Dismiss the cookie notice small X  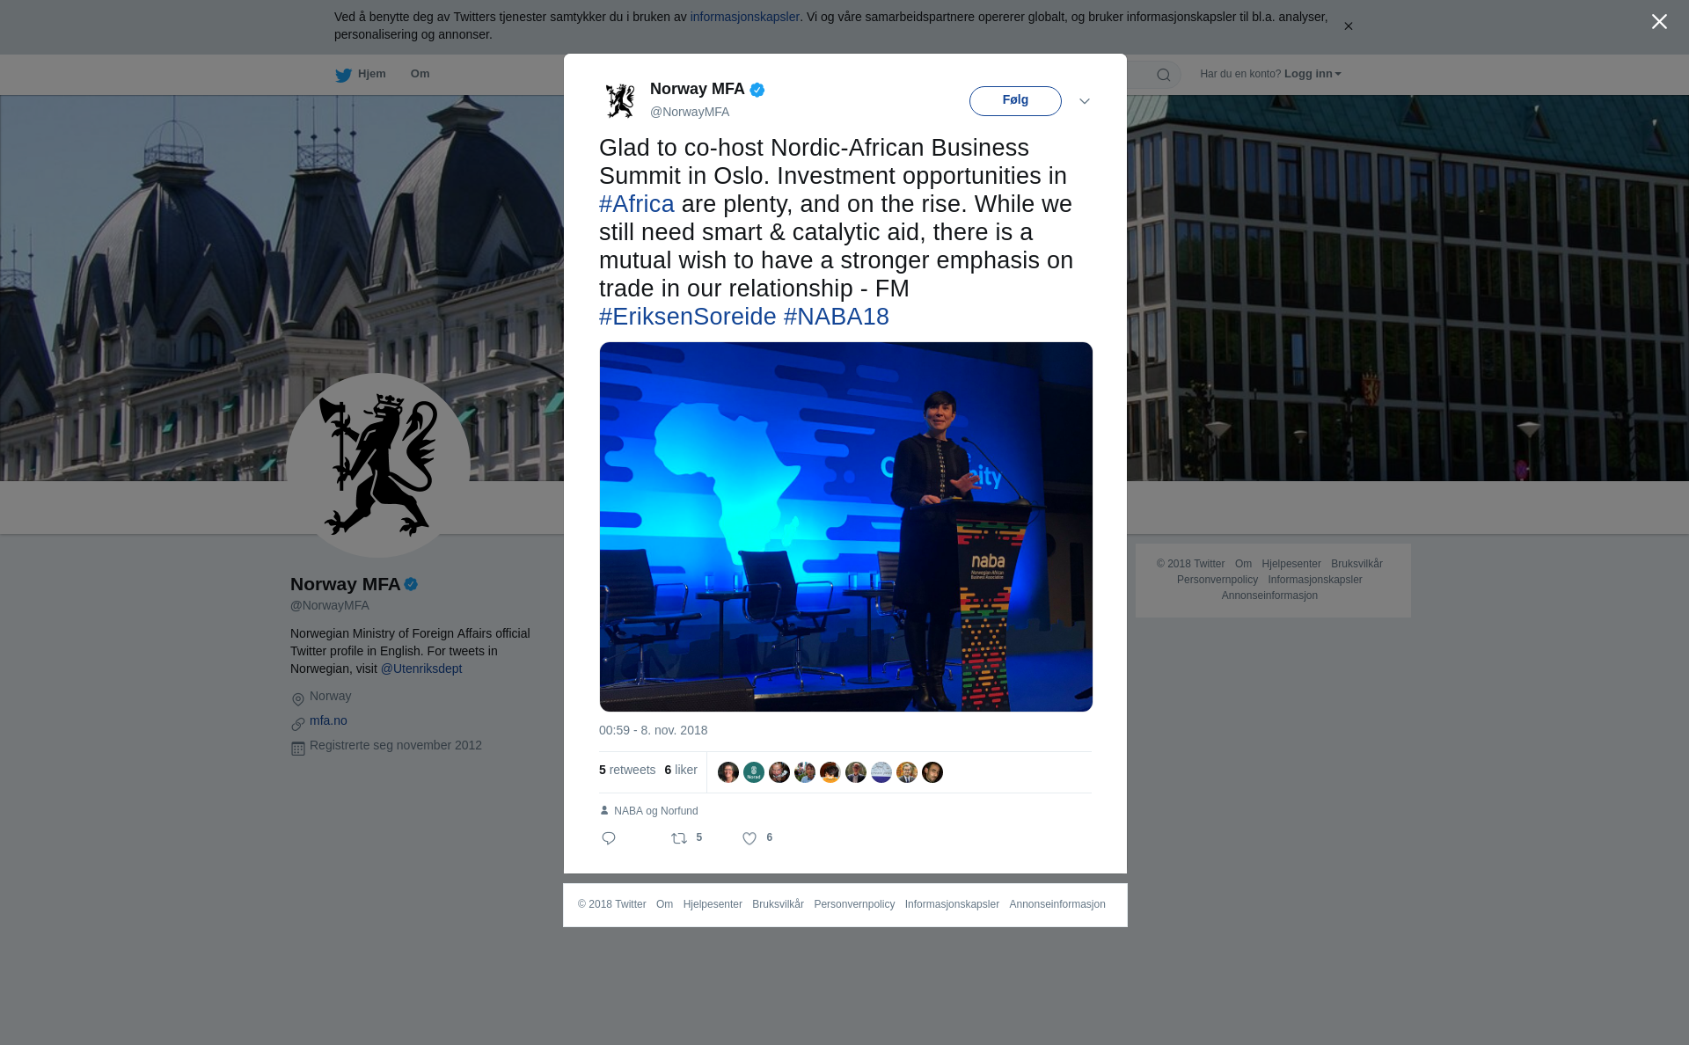pos(1348,26)
